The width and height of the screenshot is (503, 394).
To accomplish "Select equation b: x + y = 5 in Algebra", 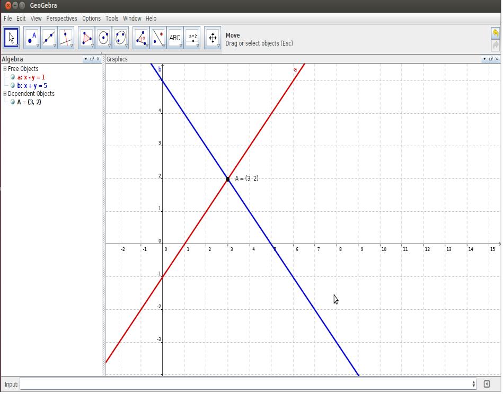I will (x=32, y=86).
